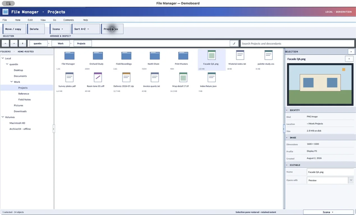Image resolution: width=356 pixels, height=215 pixels.
Task: Open the Icons view dropdown in toolbar
Action: 60,29
